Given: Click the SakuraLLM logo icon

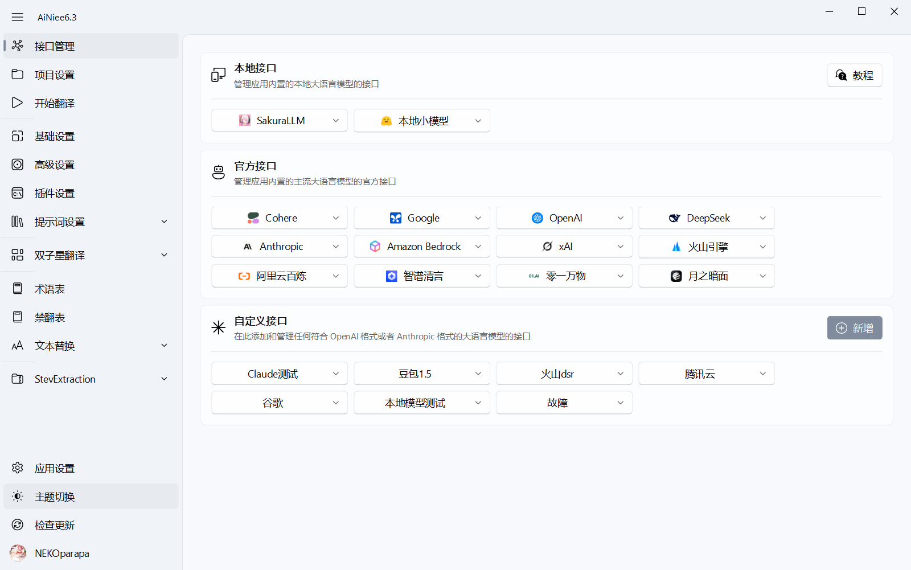Looking at the screenshot, I should click(x=245, y=120).
